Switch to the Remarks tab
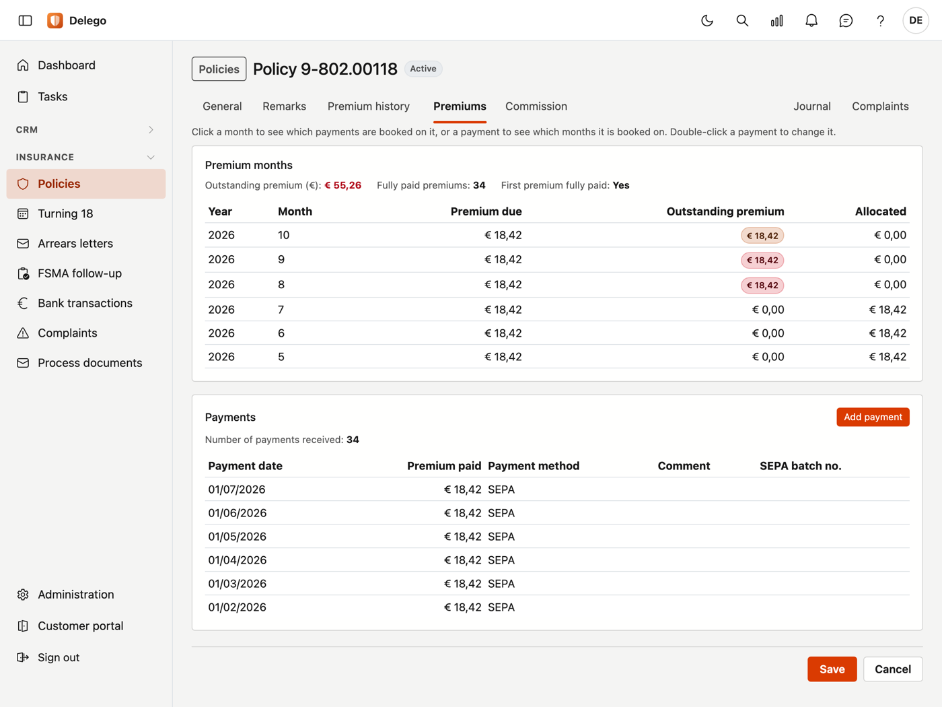942x707 pixels. (284, 106)
